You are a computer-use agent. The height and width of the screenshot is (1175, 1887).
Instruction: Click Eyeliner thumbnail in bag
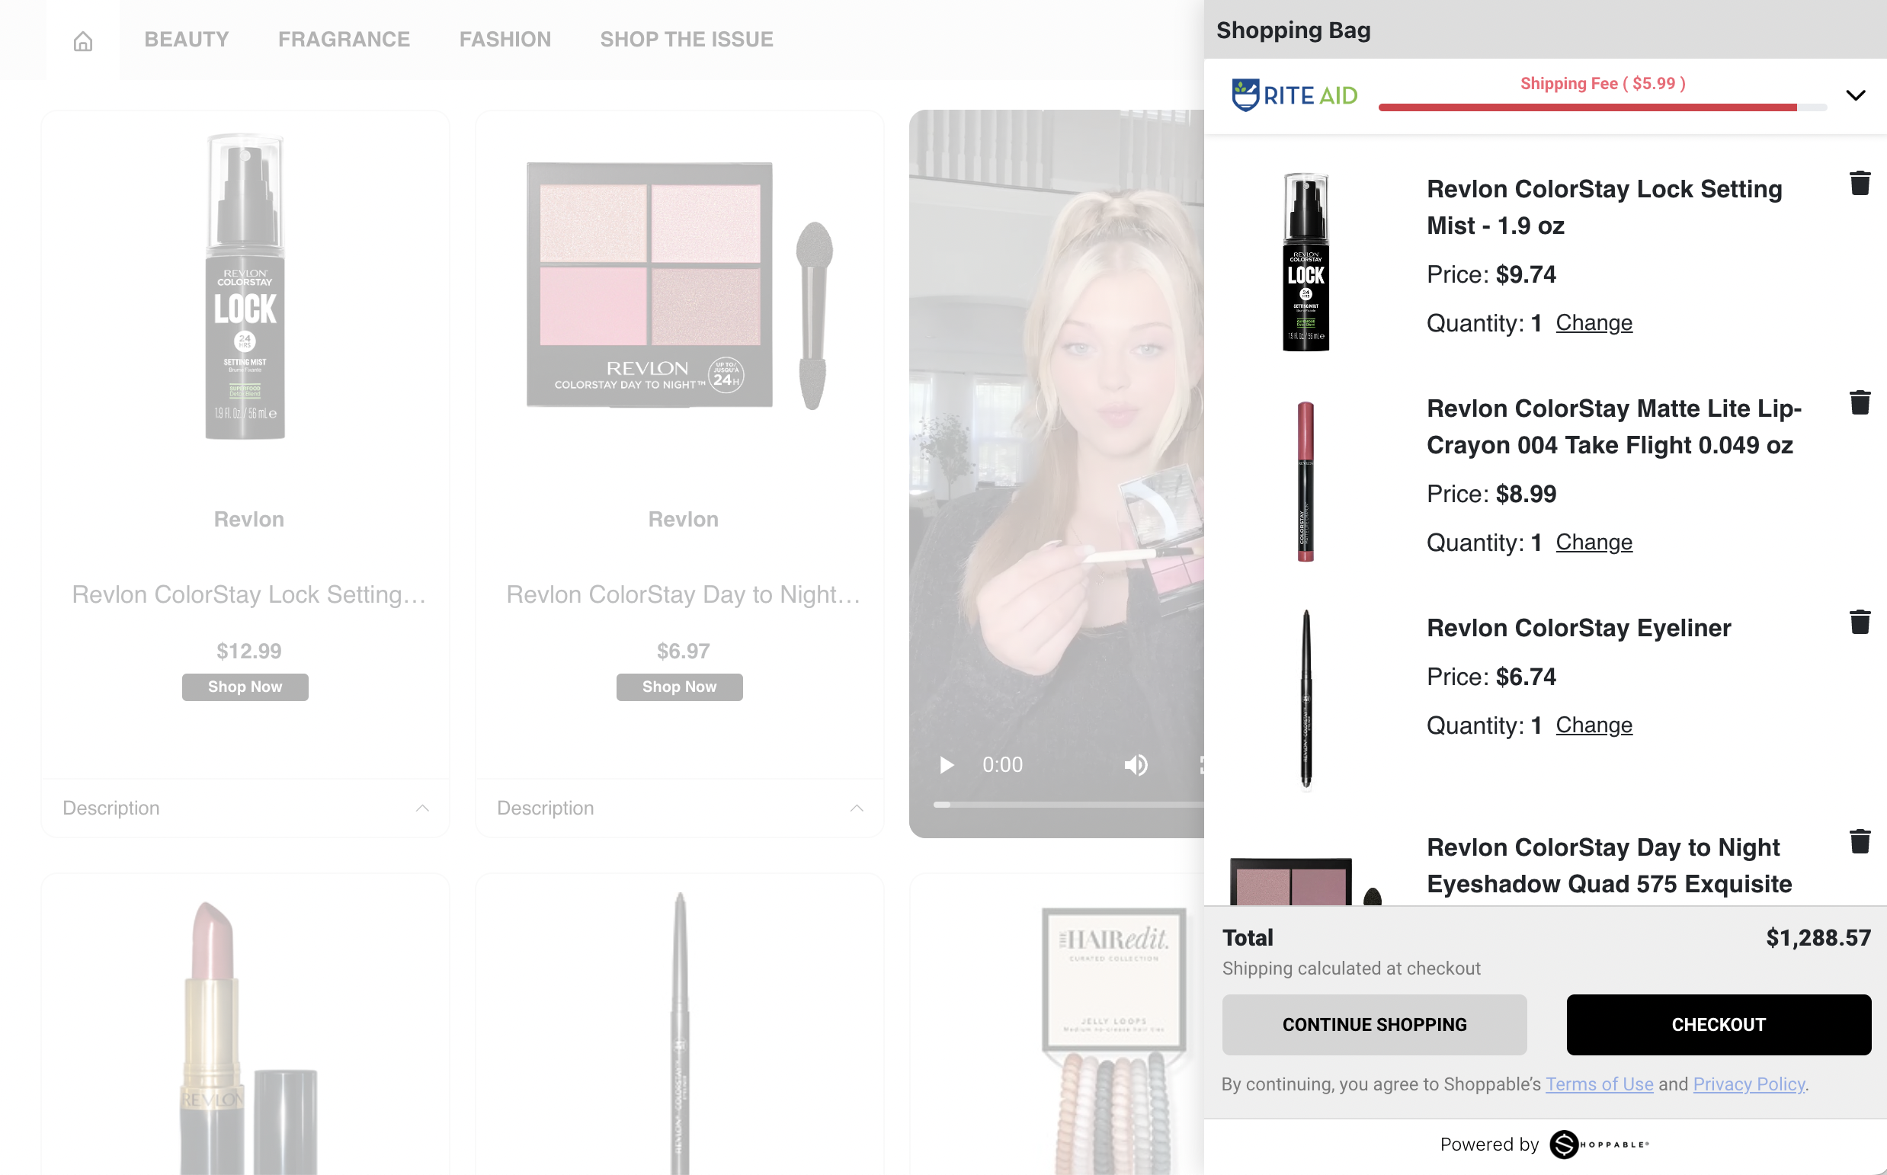pyautogui.click(x=1306, y=700)
